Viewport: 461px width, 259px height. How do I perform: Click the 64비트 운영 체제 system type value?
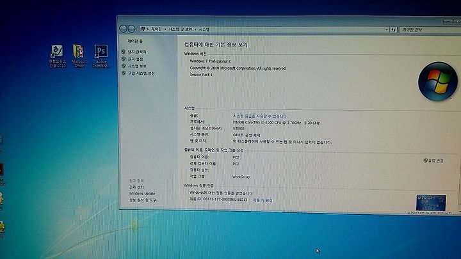[247, 135]
